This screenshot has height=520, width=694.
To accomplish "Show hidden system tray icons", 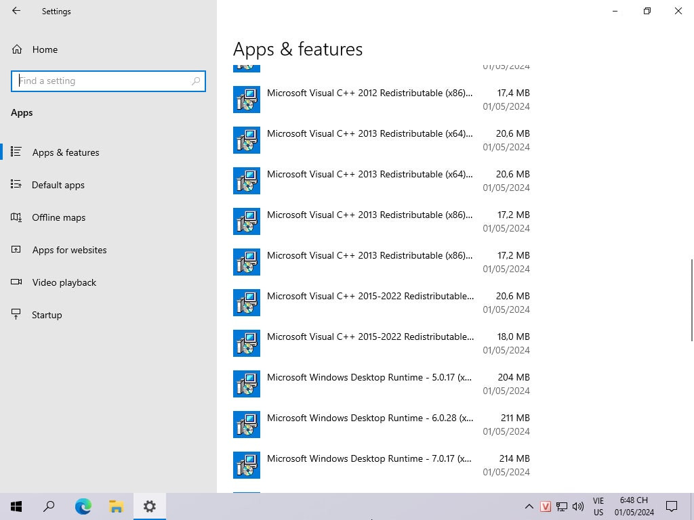I will 529,506.
